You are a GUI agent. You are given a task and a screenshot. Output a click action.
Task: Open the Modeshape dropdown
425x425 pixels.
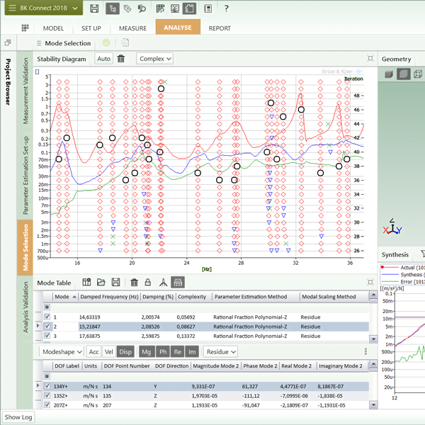(x=61, y=351)
